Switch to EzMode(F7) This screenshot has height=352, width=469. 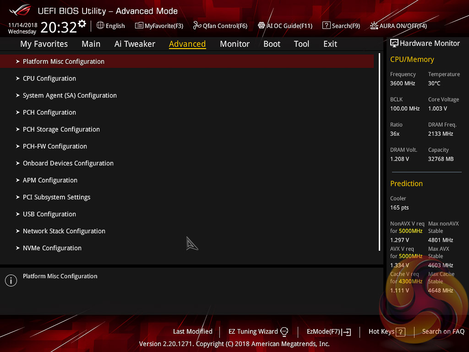coord(329,332)
